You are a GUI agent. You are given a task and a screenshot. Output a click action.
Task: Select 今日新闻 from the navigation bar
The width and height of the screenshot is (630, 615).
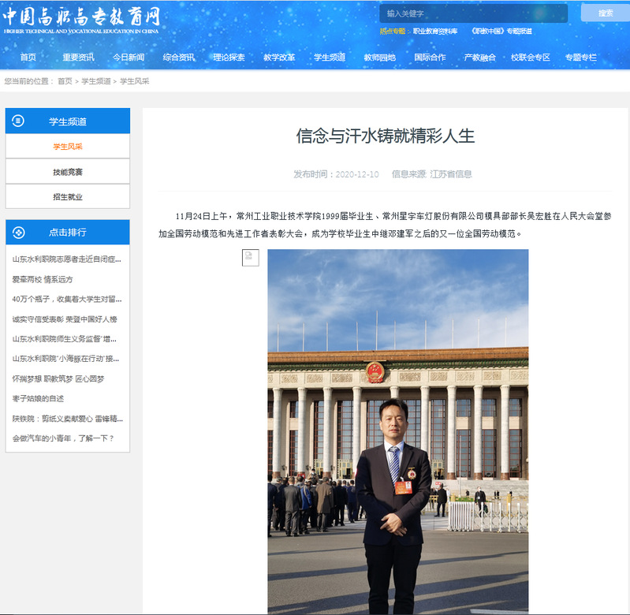point(129,58)
